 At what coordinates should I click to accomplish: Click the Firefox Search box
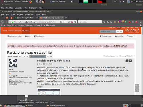pyautogui.click(x=90, y=22)
